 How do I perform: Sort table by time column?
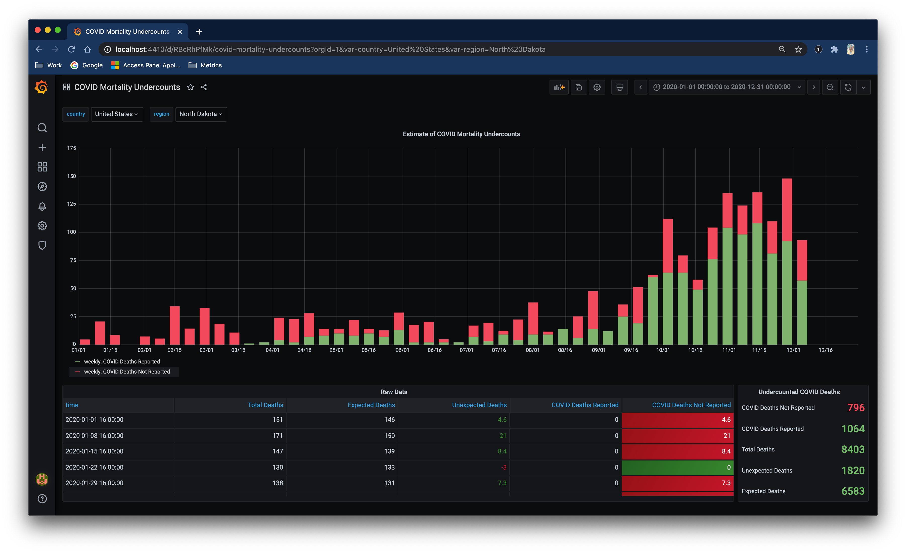click(x=72, y=405)
